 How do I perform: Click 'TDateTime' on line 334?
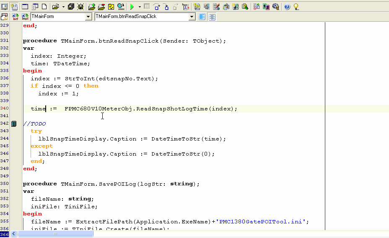[x=70, y=64]
